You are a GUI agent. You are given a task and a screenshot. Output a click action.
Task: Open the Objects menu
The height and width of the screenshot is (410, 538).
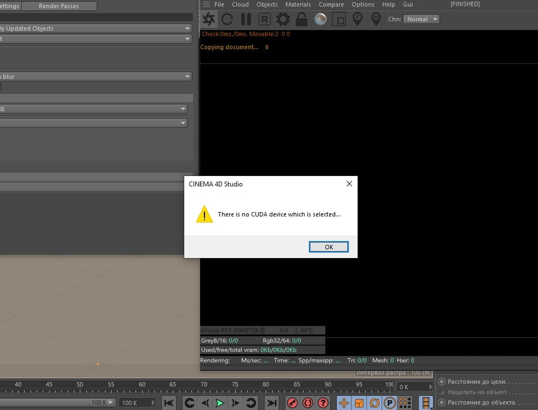click(267, 4)
